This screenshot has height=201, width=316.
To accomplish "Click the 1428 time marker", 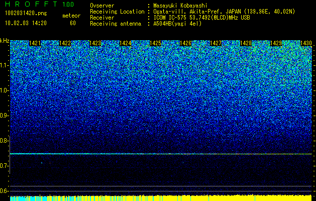I will pos(246,43).
